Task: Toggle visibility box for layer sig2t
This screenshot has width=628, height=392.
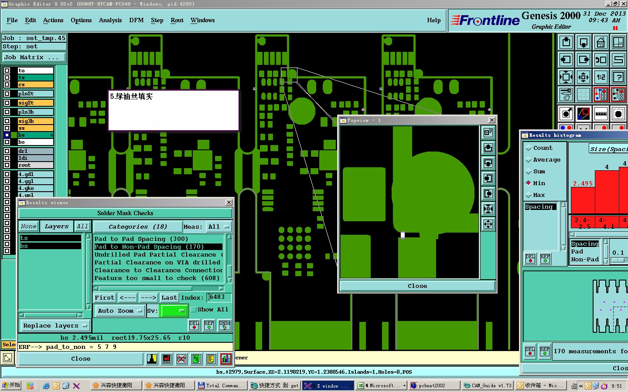Action: (x=7, y=103)
